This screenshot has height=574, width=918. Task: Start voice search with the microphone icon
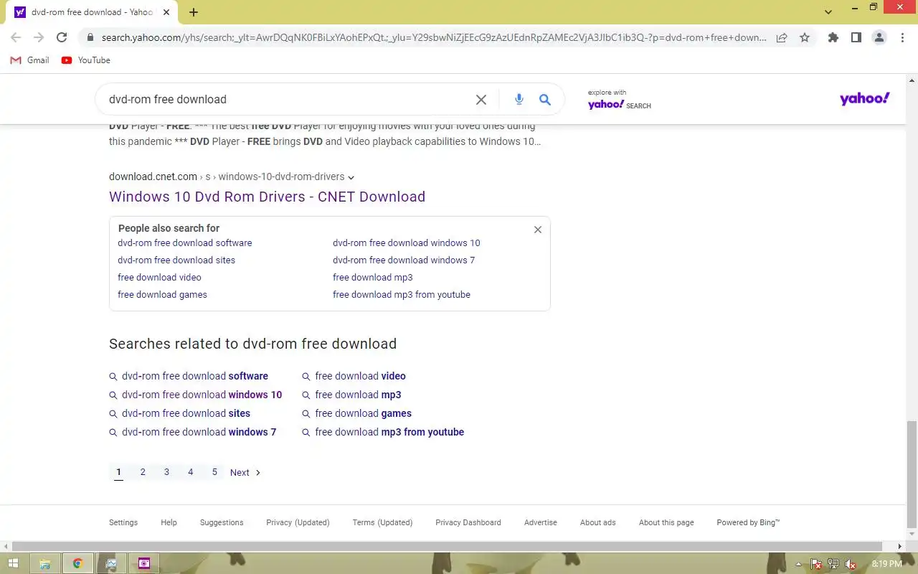pyautogui.click(x=519, y=100)
